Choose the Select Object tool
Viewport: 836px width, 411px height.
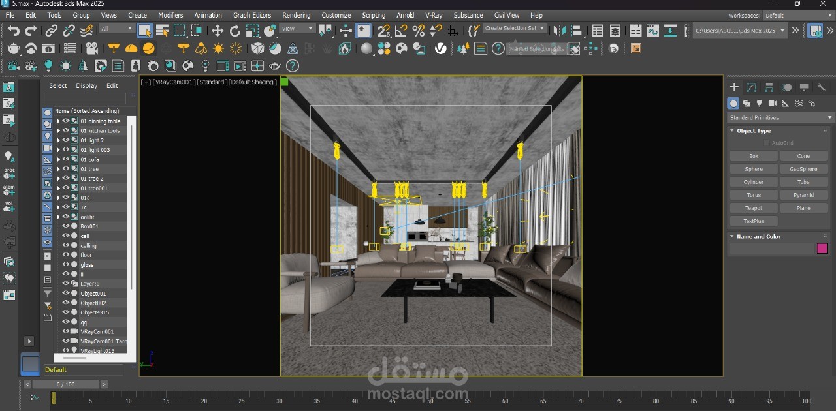coord(145,30)
